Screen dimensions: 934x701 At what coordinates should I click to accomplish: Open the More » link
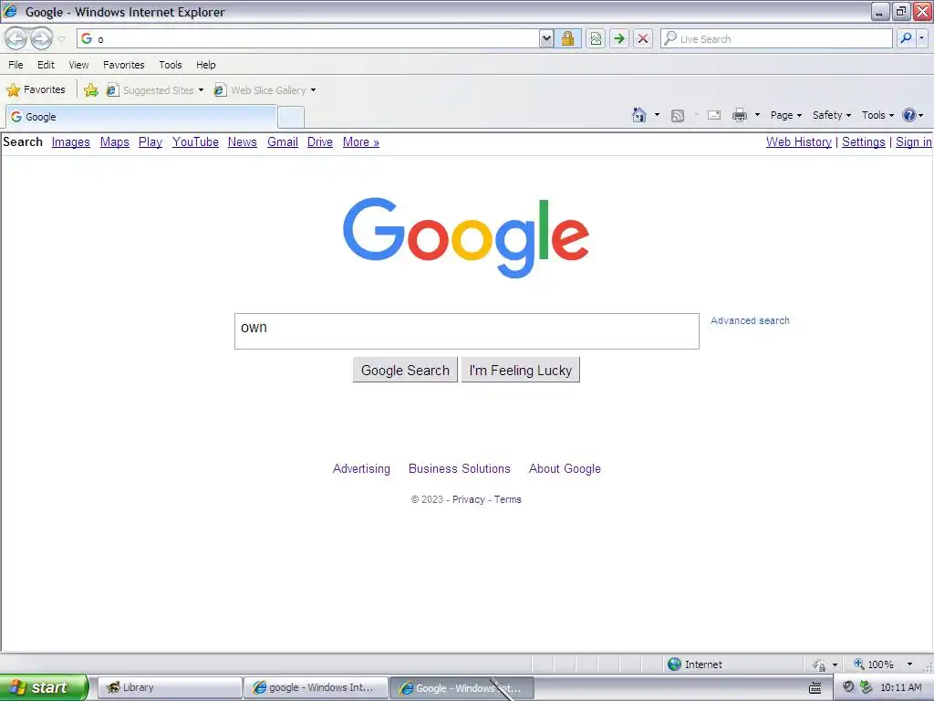pos(361,141)
